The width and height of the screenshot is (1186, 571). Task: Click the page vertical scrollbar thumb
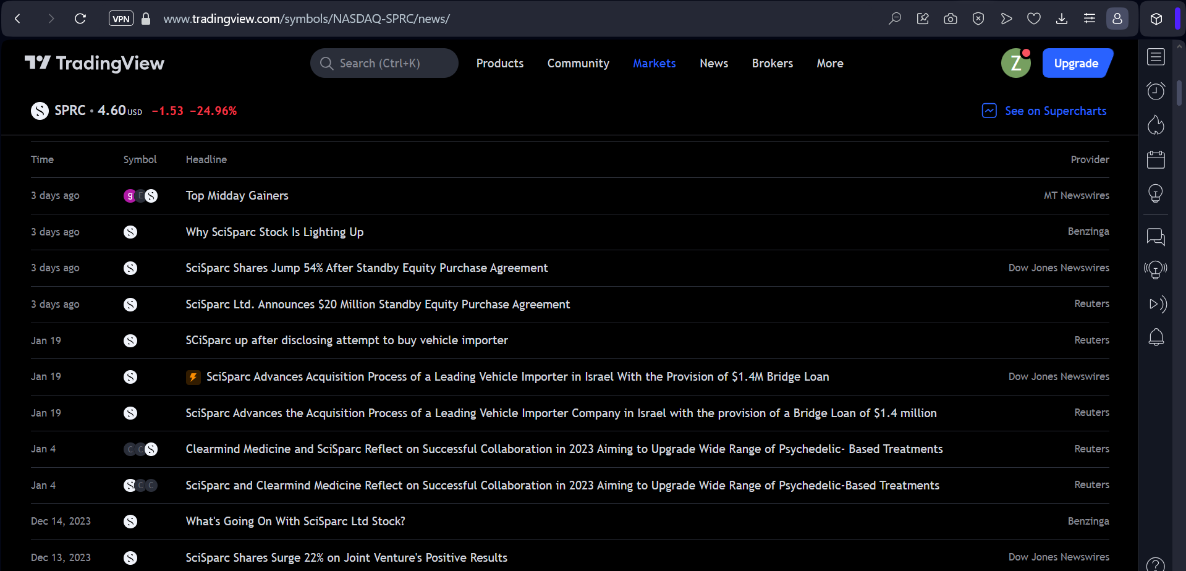pos(1179,93)
